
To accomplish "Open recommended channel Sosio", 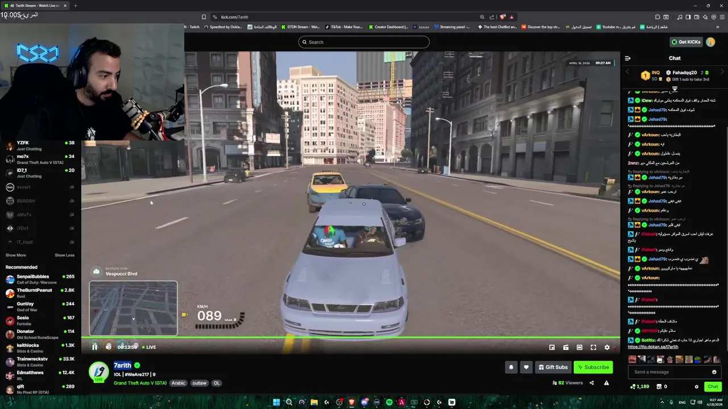I will [x=40, y=320].
